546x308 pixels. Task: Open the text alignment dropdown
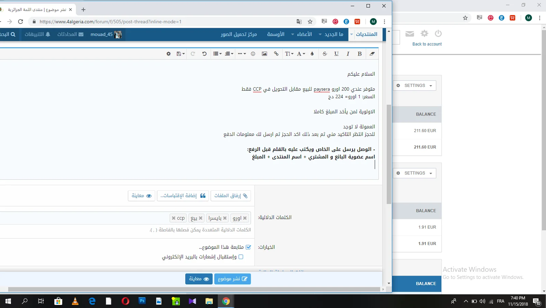229,54
